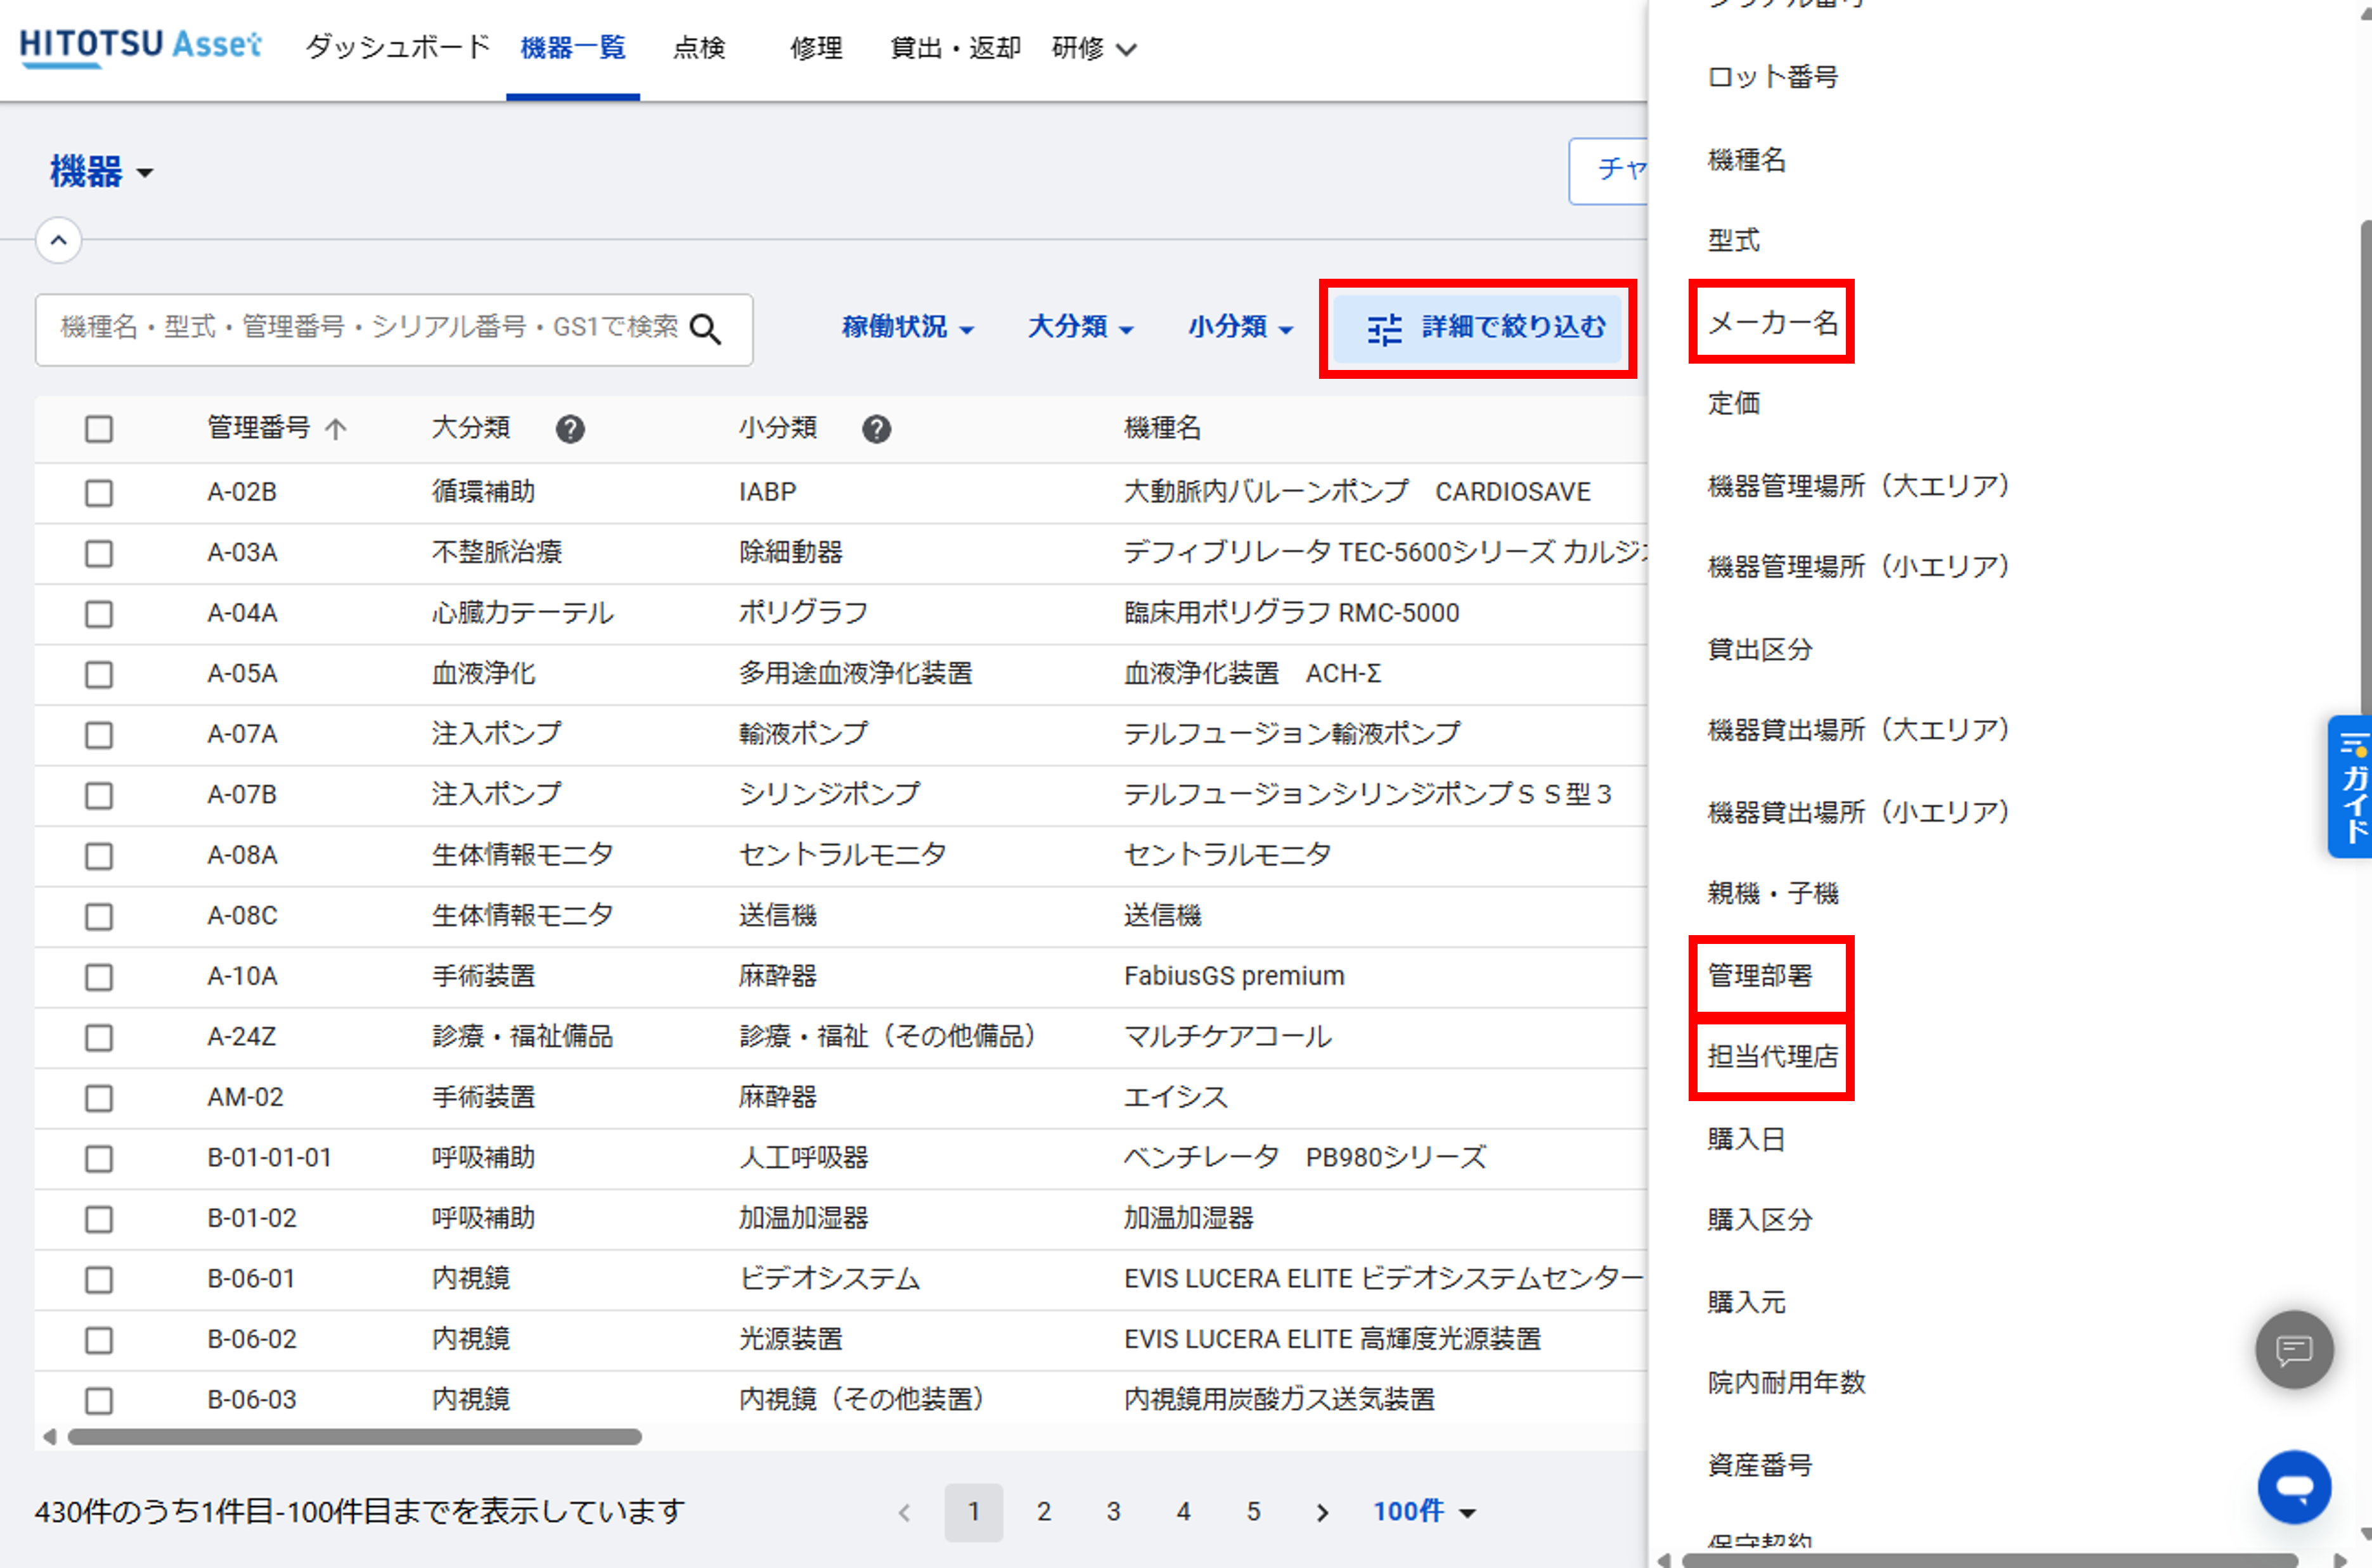Click the sort arrow beside 管理番号
This screenshot has width=2372, height=1568.
[x=336, y=429]
